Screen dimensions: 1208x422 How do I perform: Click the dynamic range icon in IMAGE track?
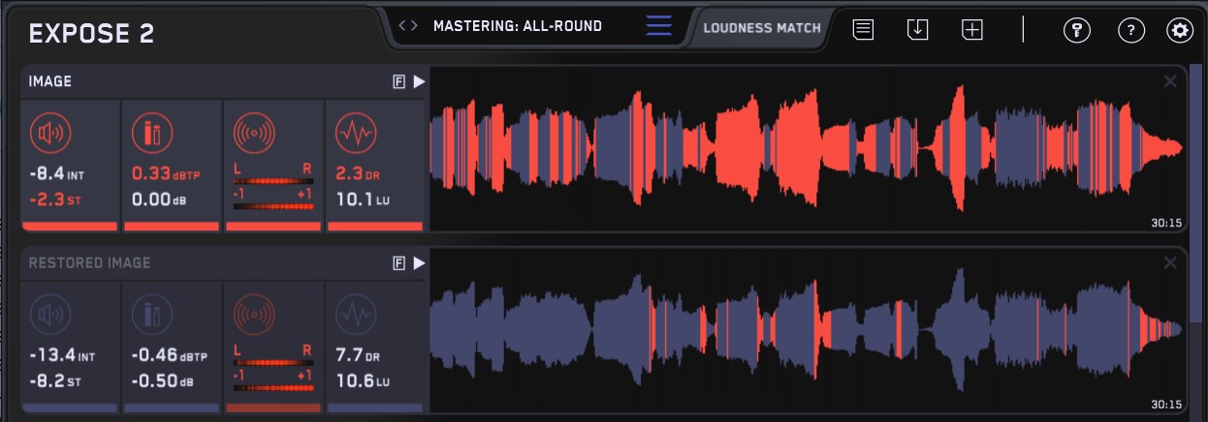tap(354, 132)
